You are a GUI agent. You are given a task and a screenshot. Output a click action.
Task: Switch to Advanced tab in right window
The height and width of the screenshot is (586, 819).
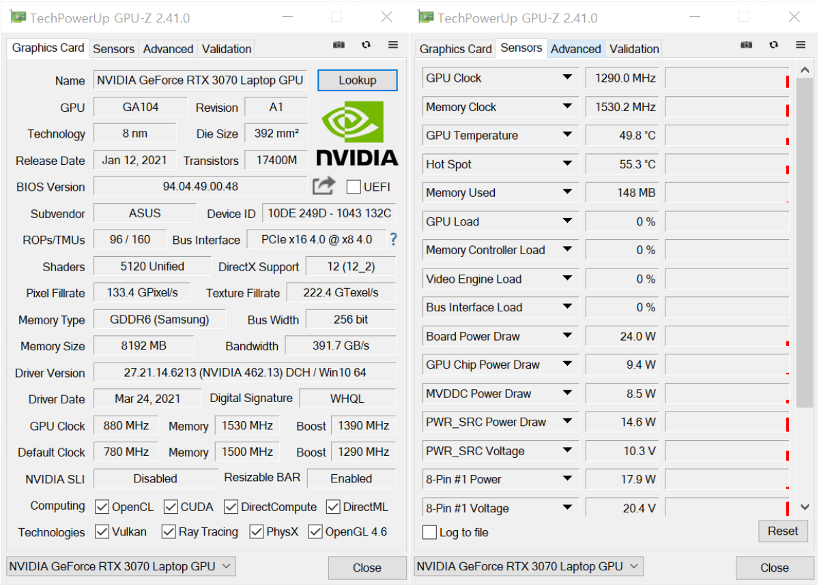[576, 49]
